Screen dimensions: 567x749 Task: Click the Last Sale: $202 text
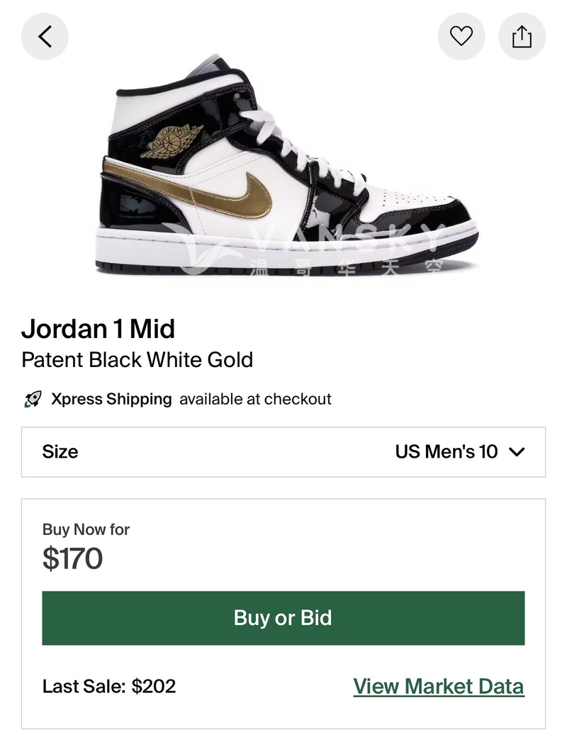[109, 687]
